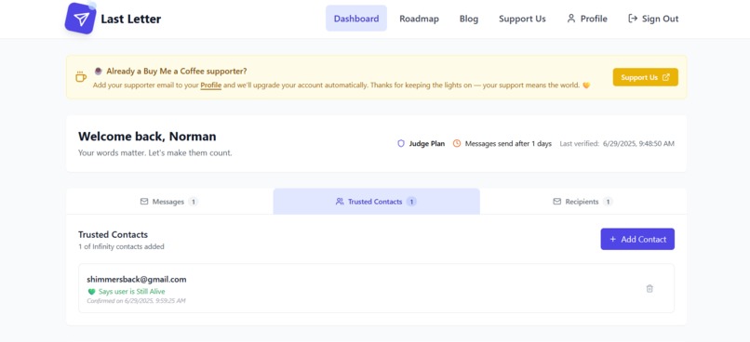Click the people icon on Trusted Contacts tab

pos(340,202)
